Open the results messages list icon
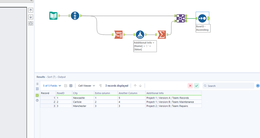 pyautogui.click(x=37, y=84)
